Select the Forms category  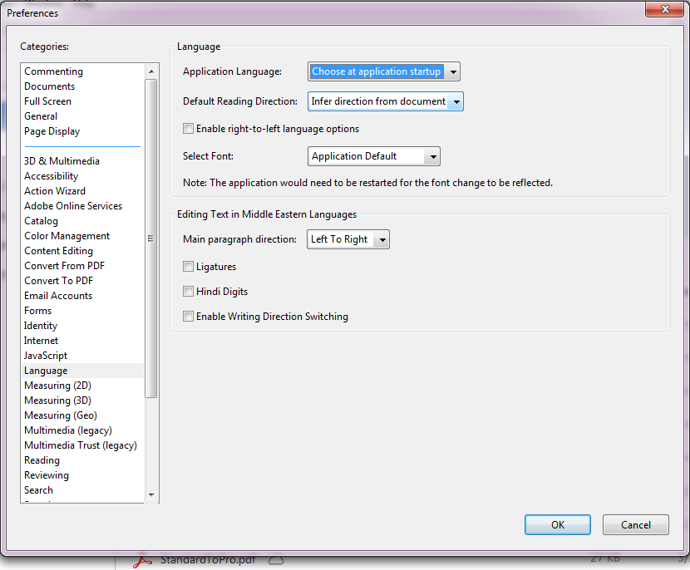37,310
